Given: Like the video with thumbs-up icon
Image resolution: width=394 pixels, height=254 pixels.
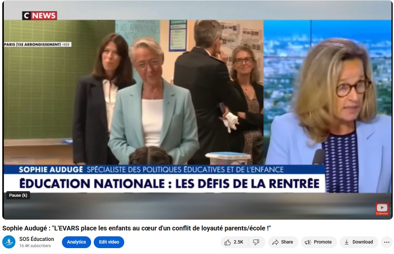Looking at the screenshot, I should click(227, 242).
